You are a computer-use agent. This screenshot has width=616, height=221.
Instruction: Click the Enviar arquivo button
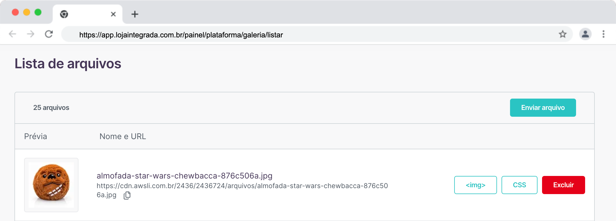tap(543, 108)
